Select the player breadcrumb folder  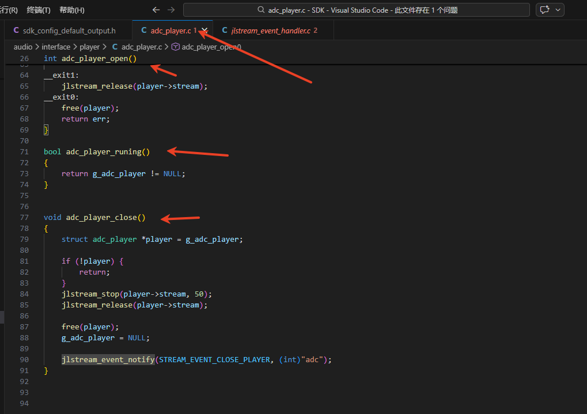(x=89, y=47)
